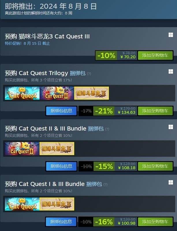Add Cat Quest III preorder to cart at ¥70.20
This screenshot has height=231, width=177.
click(x=155, y=55)
